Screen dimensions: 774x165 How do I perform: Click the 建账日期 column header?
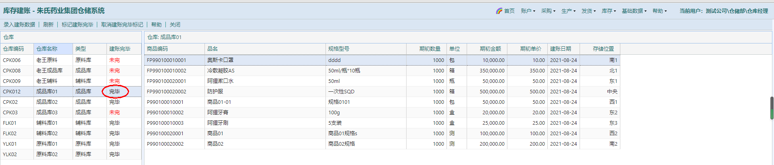561,49
